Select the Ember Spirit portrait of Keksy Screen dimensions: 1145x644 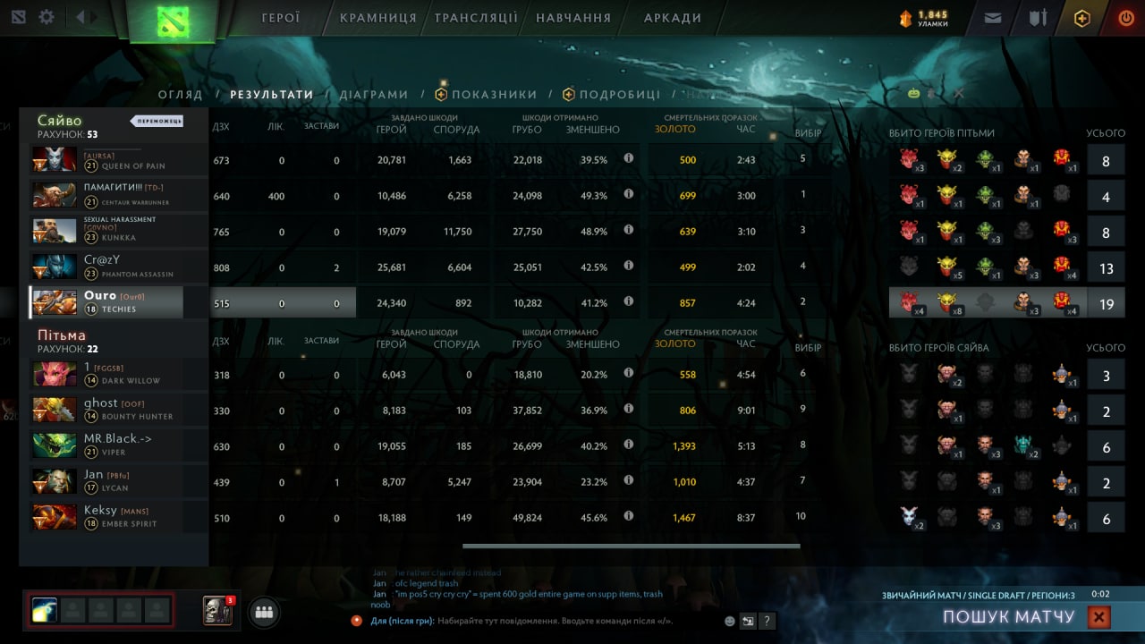pos(55,517)
